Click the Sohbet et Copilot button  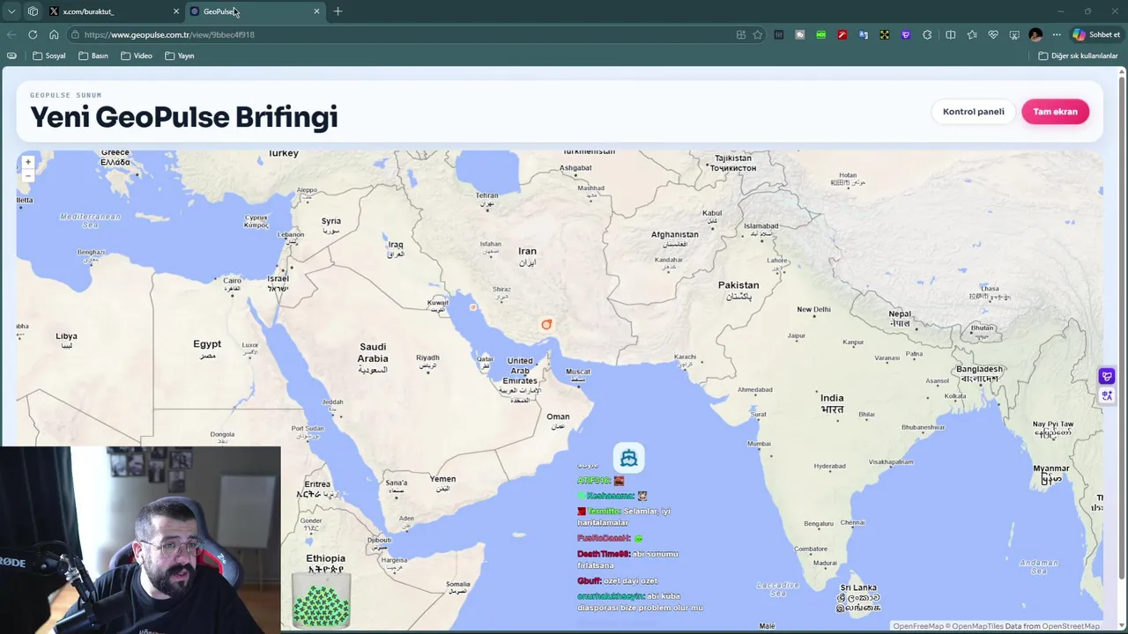pyautogui.click(x=1096, y=34)
